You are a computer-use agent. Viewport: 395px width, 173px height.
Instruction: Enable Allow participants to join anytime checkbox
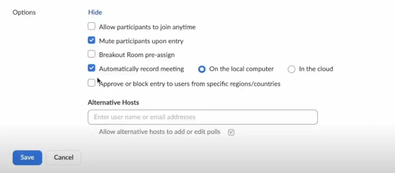[92, 27]
